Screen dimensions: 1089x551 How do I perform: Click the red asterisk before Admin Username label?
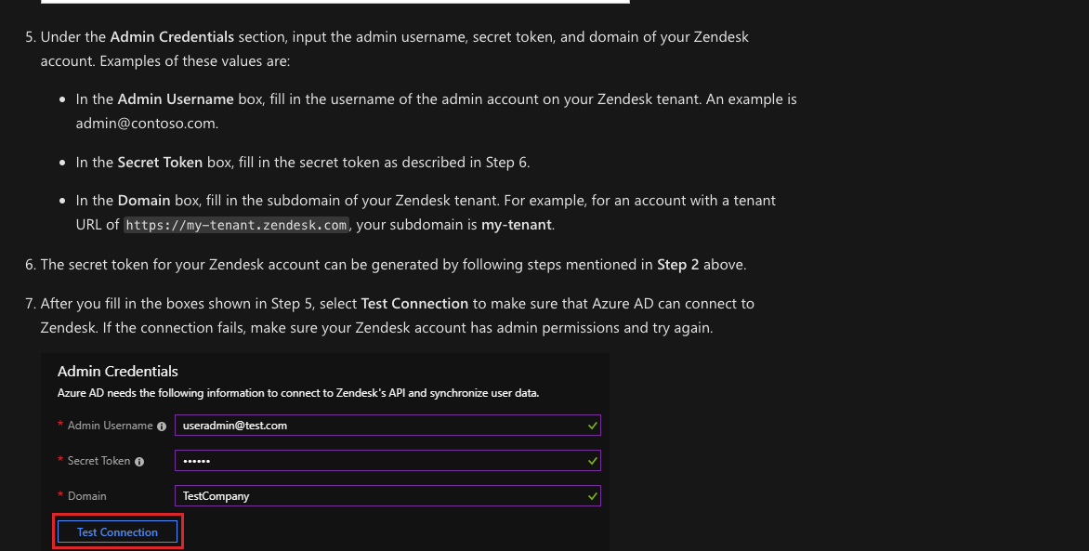tap(60, 426)
